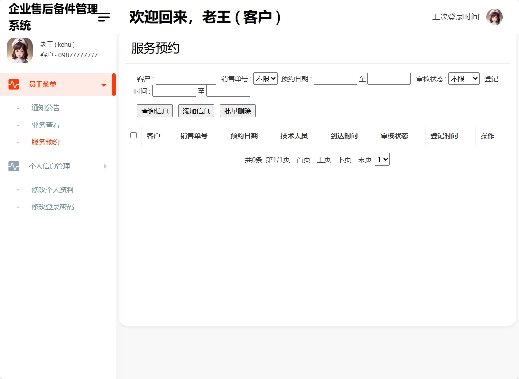Open 服务预约 in the sidebar menu
The image size is (519, 379).
point(45,142)
